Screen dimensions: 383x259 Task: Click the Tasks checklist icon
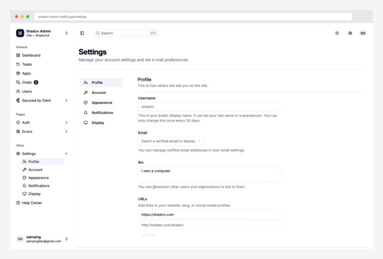(18, 64)
